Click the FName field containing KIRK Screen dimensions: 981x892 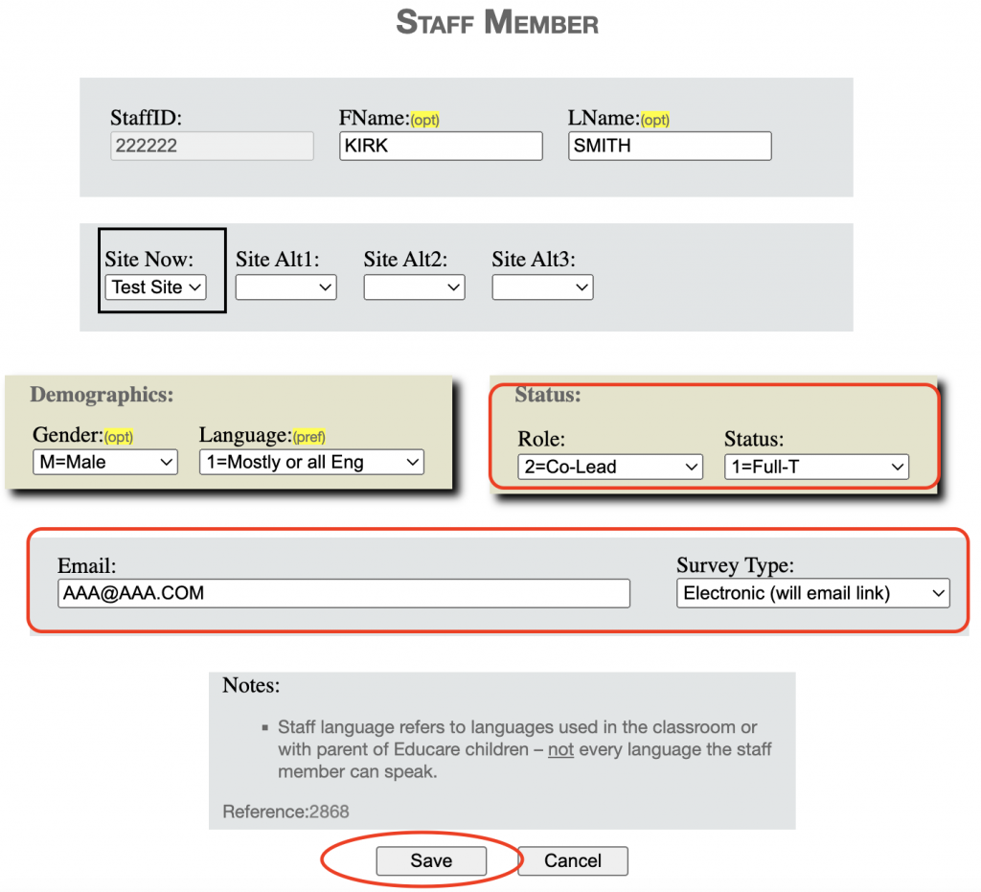pyautogui.click(x=441, y=146)
